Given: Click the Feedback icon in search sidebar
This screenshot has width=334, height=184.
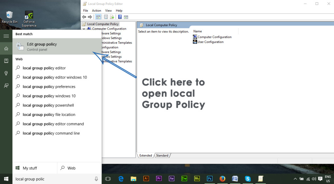Looking at the screenshot, I should tap(6, 86).
